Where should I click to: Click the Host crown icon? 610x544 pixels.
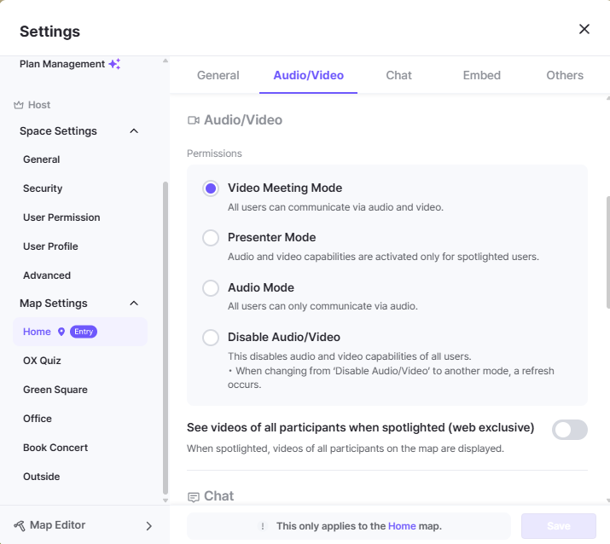(x=19, y=105)
